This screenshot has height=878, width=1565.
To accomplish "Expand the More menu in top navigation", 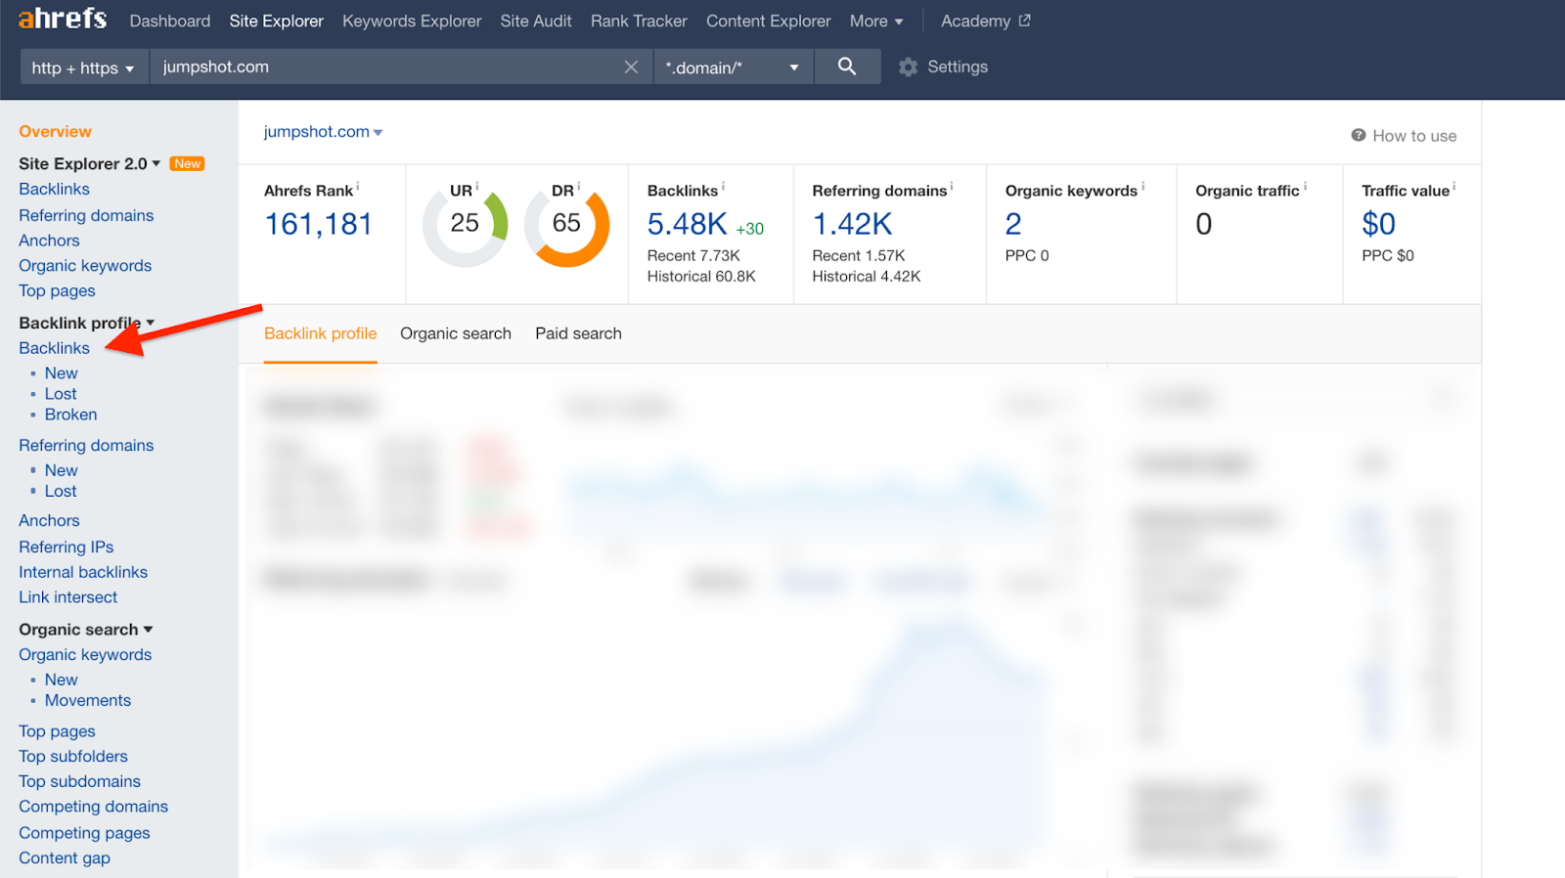I will pyautogui.click(x=876, y=21).
